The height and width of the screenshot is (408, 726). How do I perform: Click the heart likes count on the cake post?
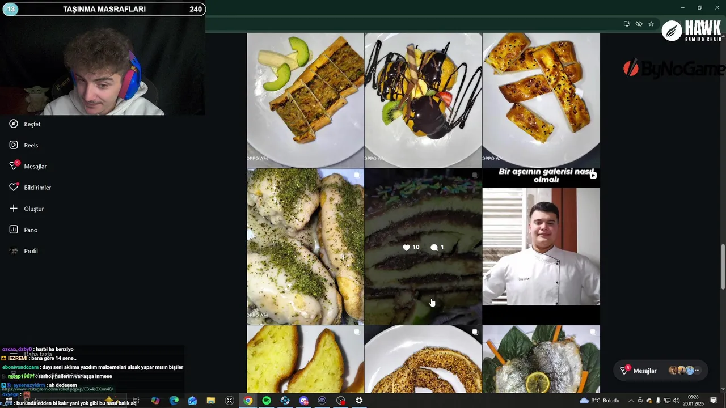tap(411, 247)
